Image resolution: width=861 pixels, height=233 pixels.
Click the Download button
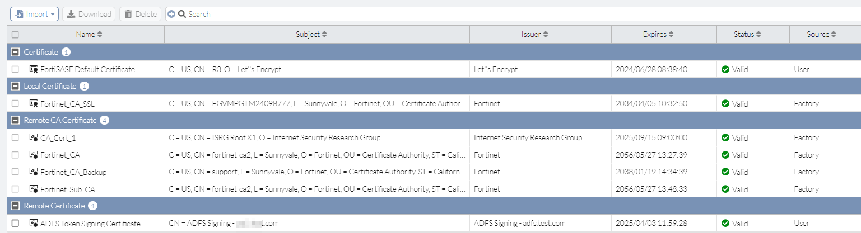[89, 14]
